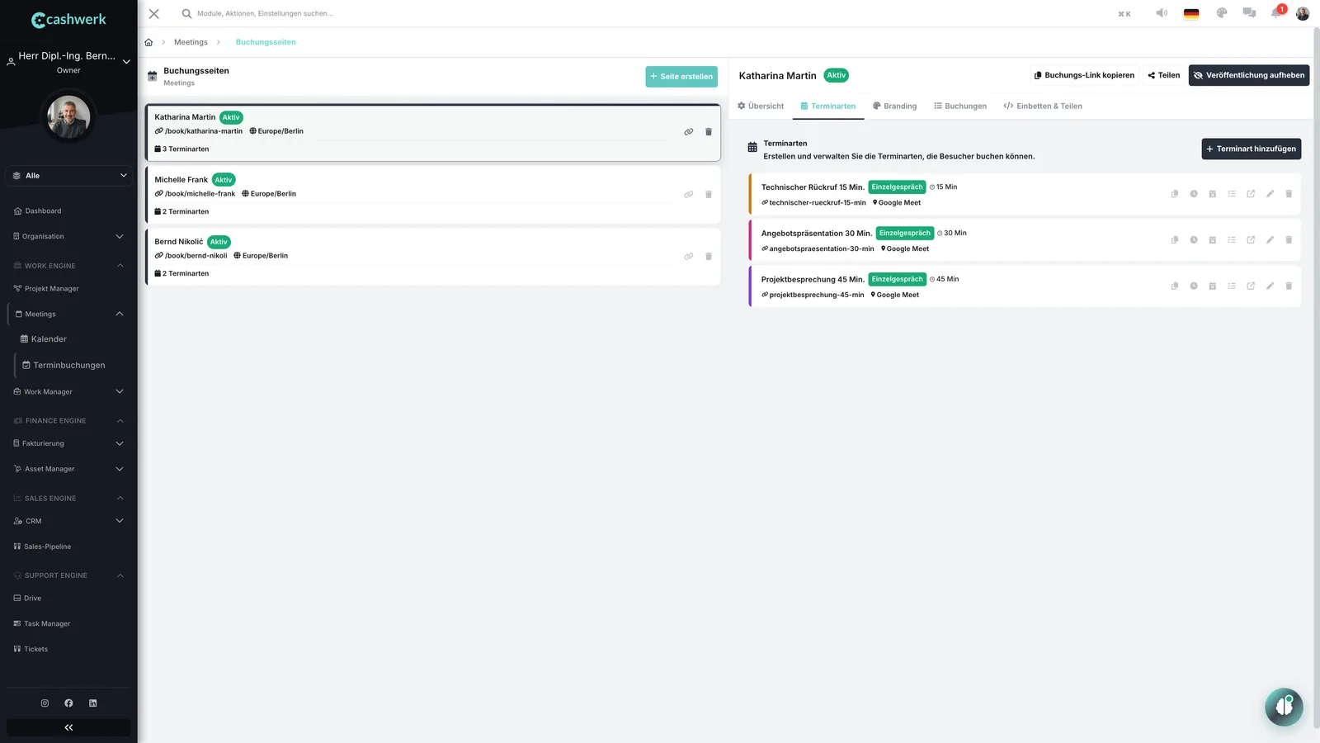1320x743 pixels.
Task: Collapse the sidebar with double chevron
Action: click(x=68, y=727)
